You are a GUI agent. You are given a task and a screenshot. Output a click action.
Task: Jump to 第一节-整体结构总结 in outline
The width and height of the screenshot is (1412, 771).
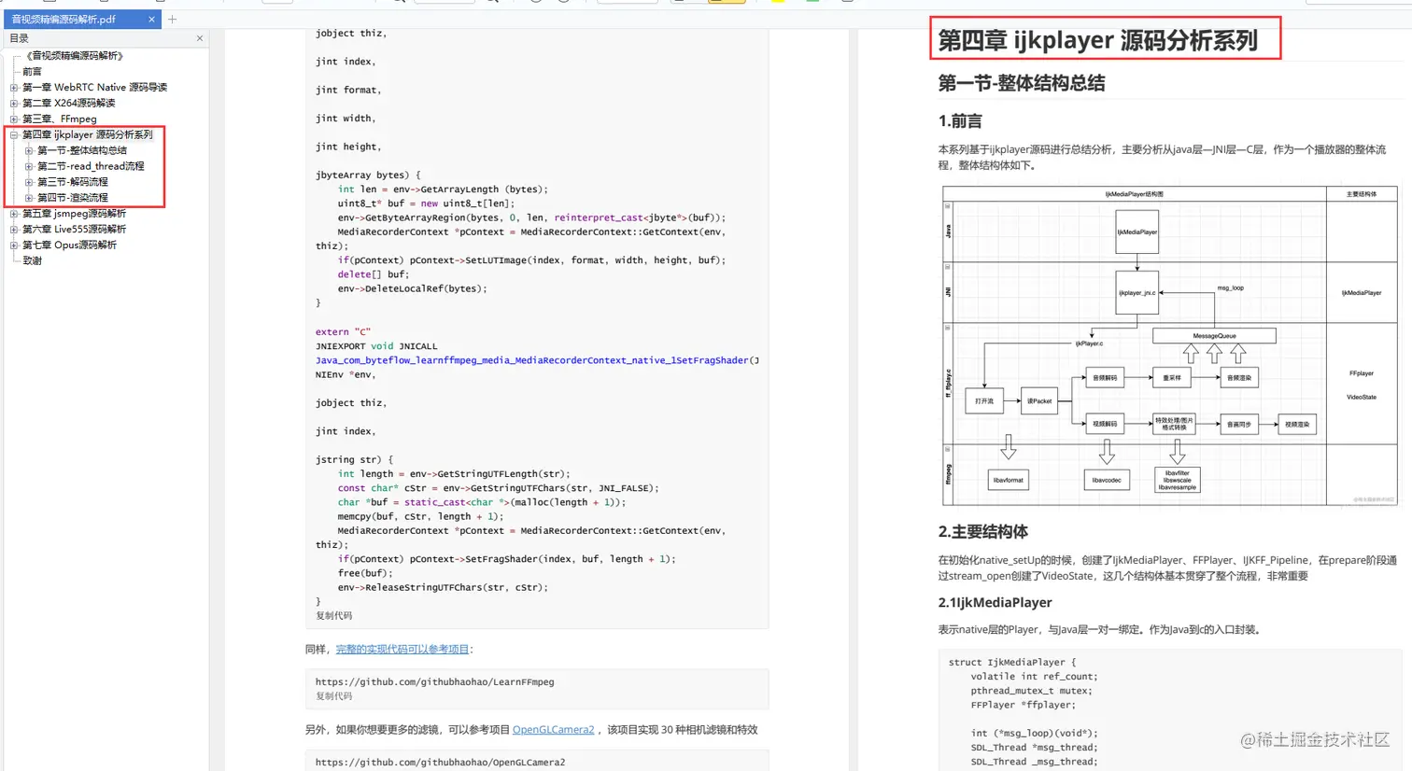pos(82,151)
